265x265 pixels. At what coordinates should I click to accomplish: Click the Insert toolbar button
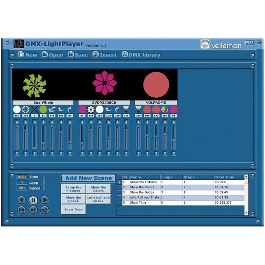tap(104, 55)
